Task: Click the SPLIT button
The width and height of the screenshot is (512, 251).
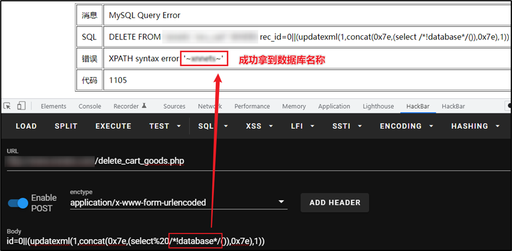Action: [67, 126]
